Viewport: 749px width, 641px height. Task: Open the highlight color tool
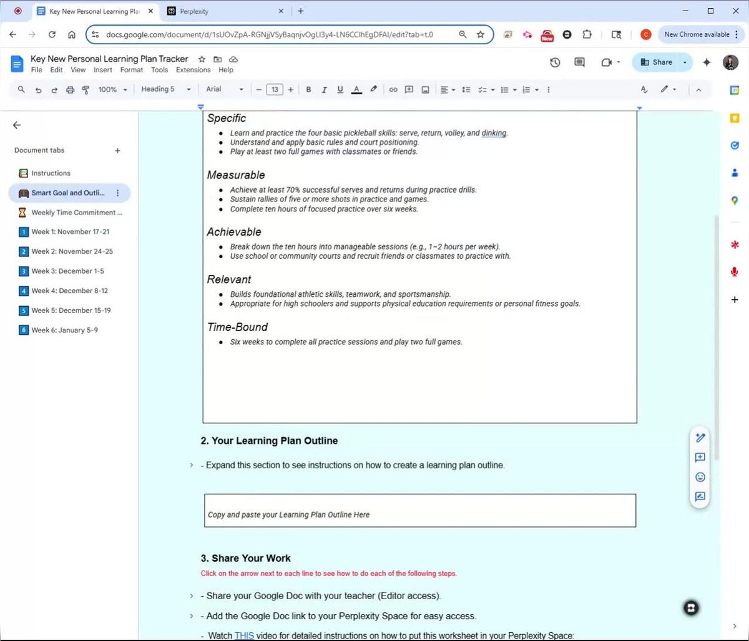click(373, 90)
